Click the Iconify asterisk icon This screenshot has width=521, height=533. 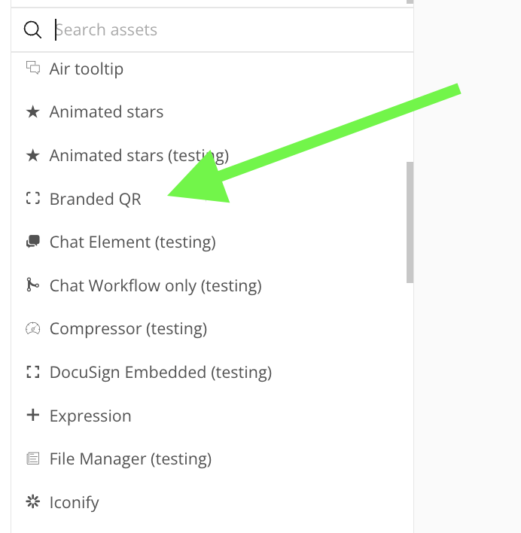tap(32, 502)
